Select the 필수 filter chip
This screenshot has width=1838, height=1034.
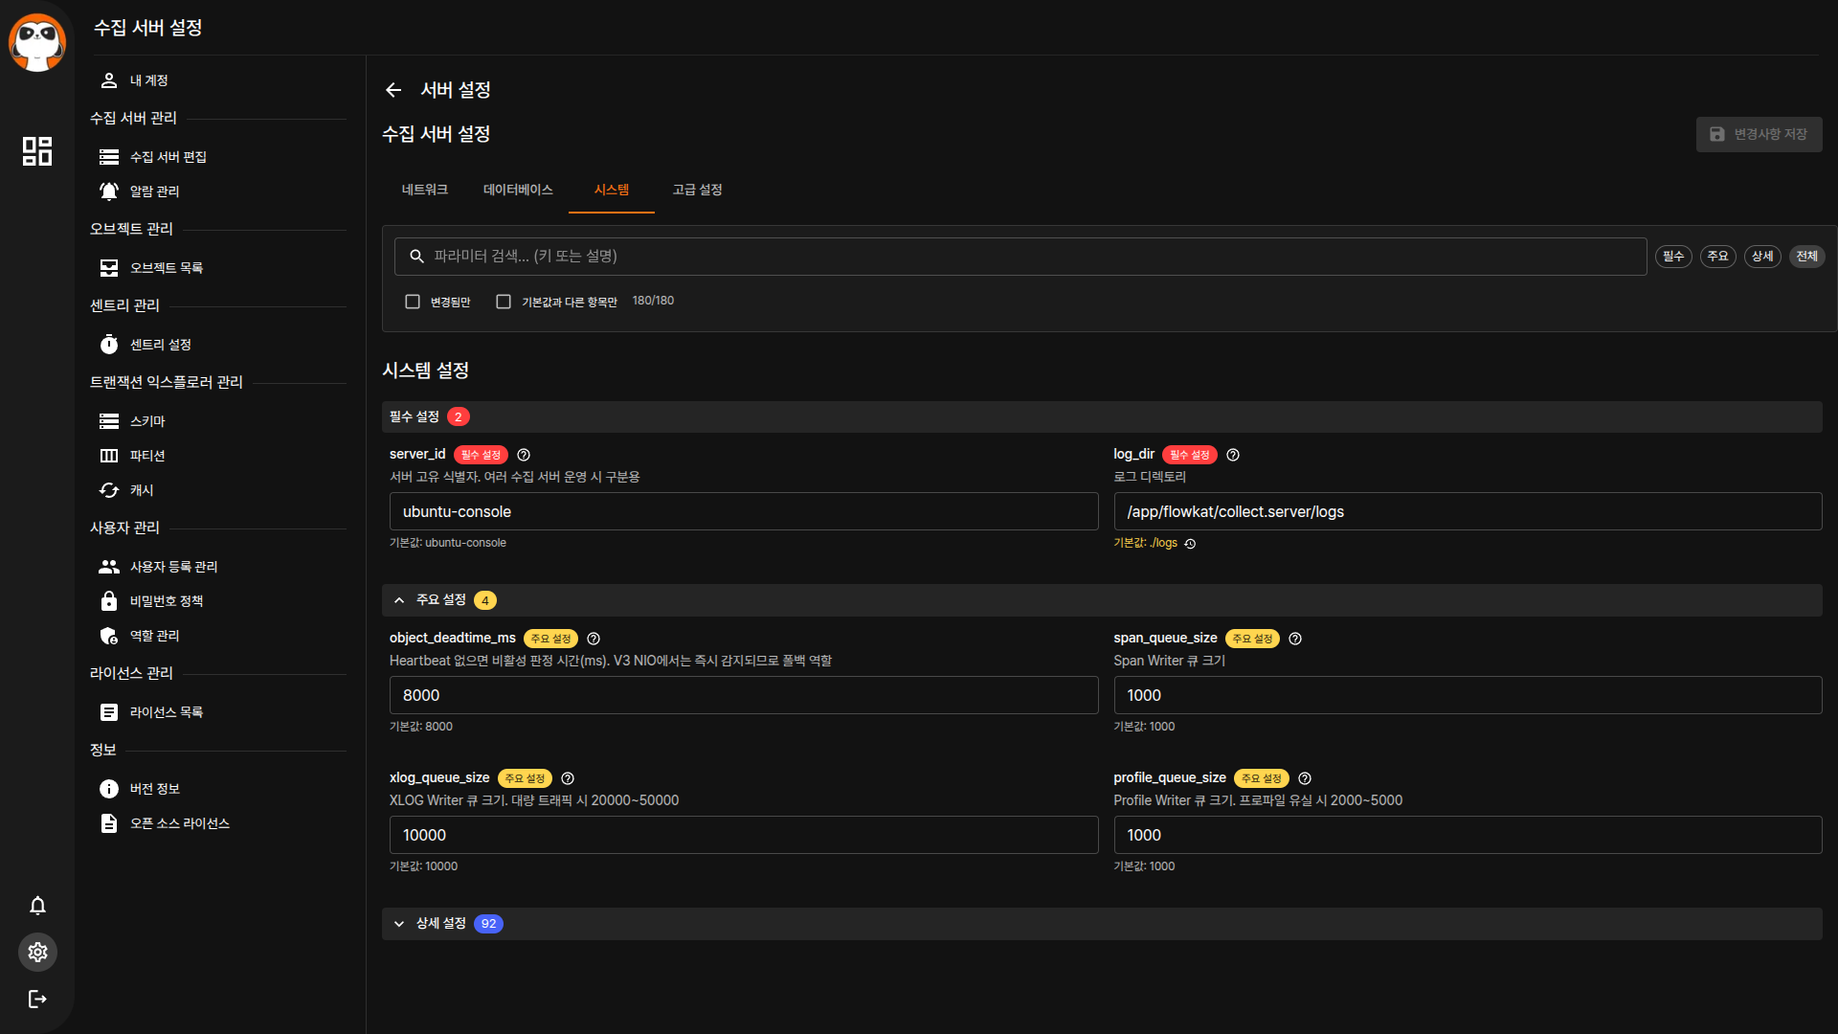click(x=1672, y=257)
